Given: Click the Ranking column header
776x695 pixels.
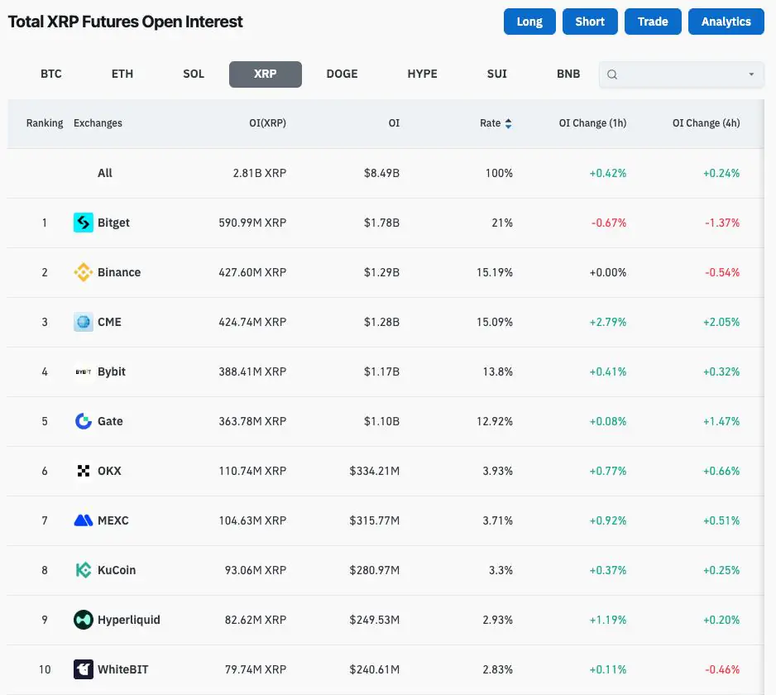Looking at the screenshot, I should [x=45, y=123].
